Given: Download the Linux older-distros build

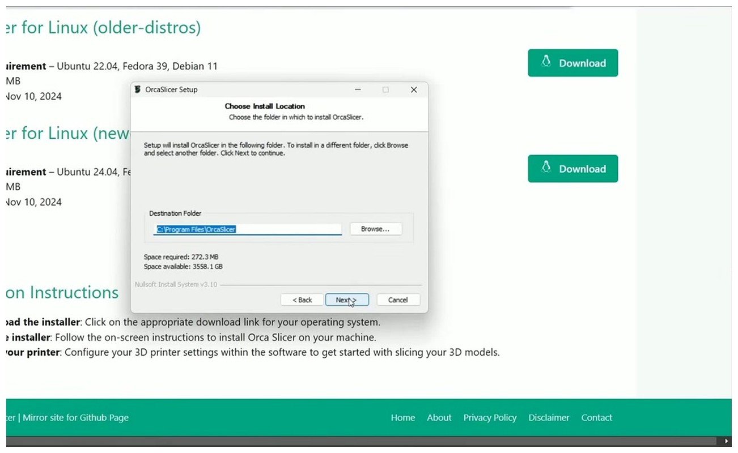Looking at the screenshot, I should pos(572,63).
